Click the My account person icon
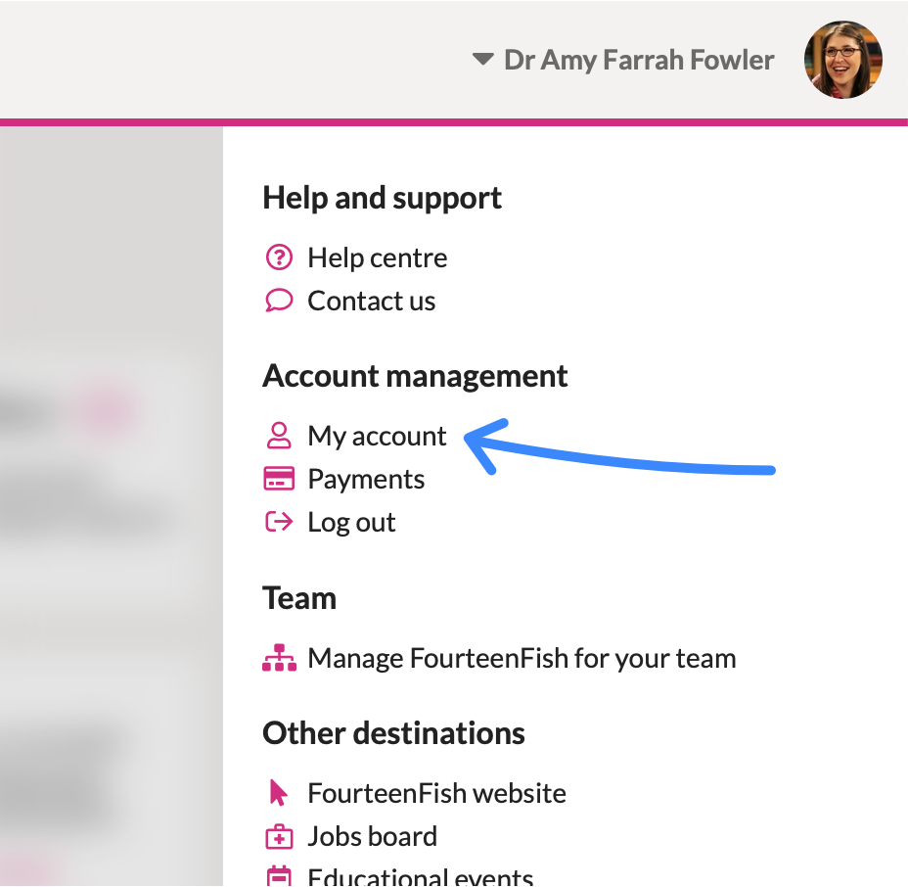Viewport: 908px width, 887px height. (279, 435)
